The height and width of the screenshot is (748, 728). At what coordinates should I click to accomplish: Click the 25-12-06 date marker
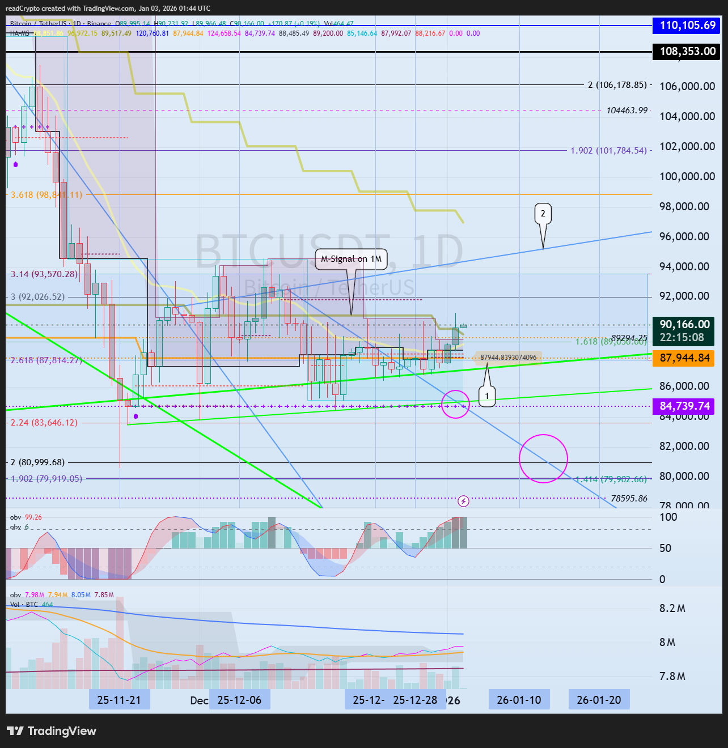tap(239, 700)
